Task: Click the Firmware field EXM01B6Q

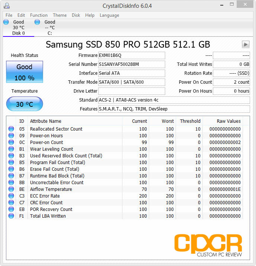Action: pyautogui.click(x=132, y=55)
